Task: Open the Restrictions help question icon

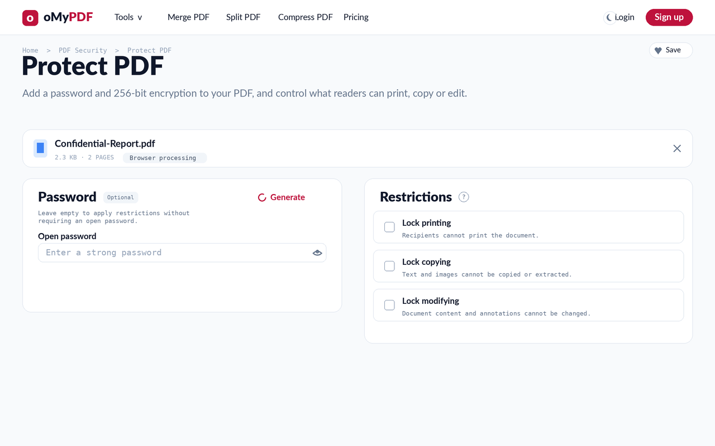Action: pos(464,197)
